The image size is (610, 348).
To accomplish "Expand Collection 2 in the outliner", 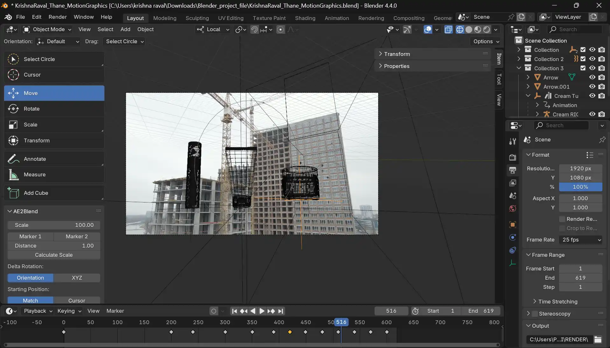I will pos(519,59).
